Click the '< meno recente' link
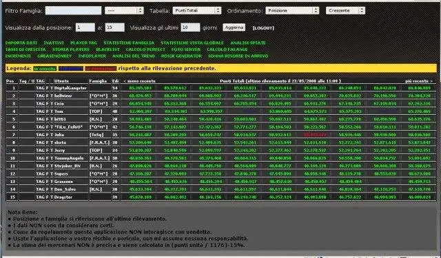 [139, 81]
